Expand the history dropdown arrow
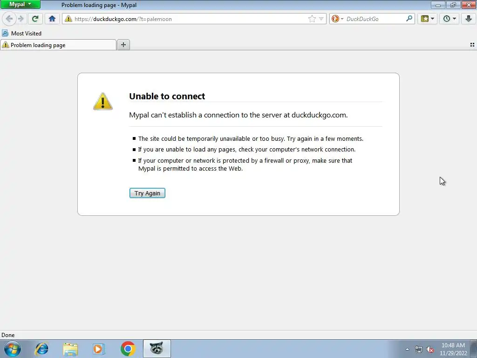 [455, 19]
